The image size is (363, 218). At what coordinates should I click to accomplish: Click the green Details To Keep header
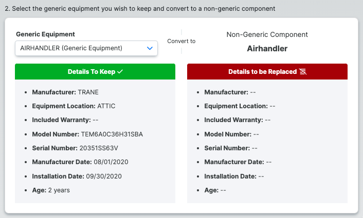95,72
